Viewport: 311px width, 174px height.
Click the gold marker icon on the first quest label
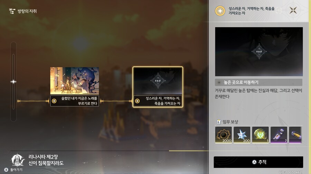coord(54,101)
